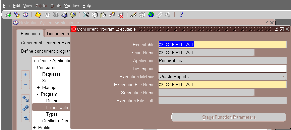Click the Navigator expand all button
This screenshot has width=291, height=130.
[x=25, y=108]
